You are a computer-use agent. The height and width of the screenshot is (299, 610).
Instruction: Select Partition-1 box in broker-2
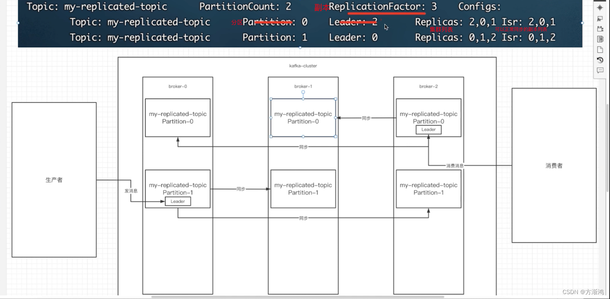(x=429, y=189)
